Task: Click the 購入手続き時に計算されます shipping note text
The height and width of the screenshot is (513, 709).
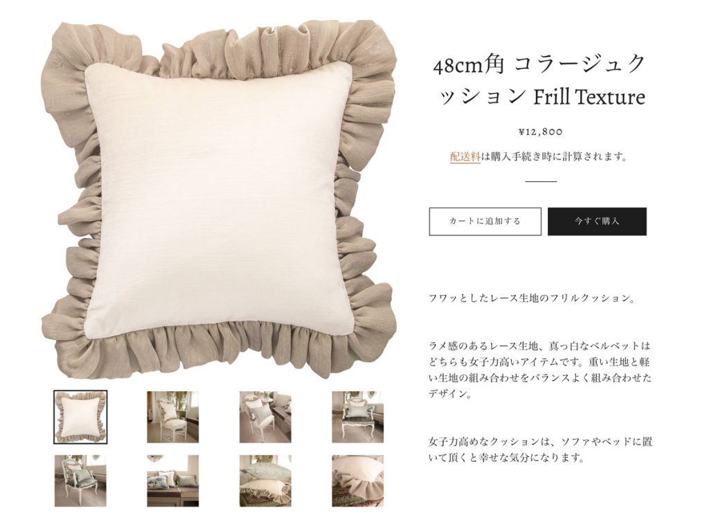Action: coord(555,156)
